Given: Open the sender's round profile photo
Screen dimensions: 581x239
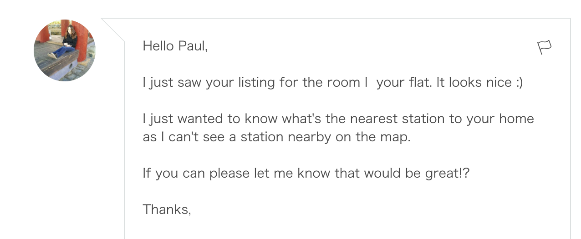Looking at the screenshot, I should pos(65,50).
